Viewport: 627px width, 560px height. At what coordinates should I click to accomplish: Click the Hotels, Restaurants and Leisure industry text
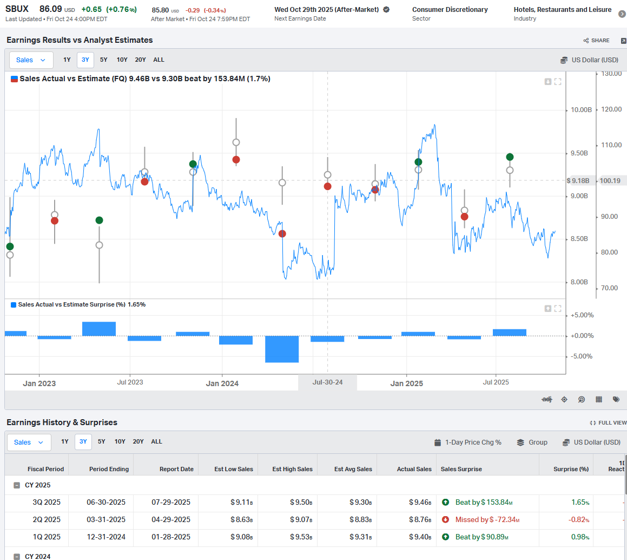coord(563,10)
